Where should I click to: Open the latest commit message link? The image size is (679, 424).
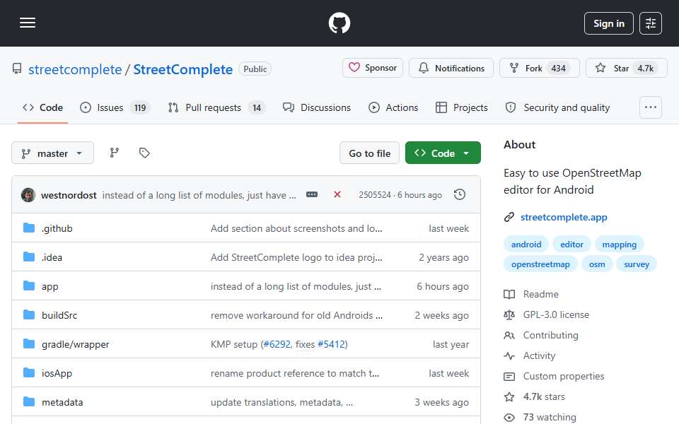pyautogui.click(x=199, y=195)
